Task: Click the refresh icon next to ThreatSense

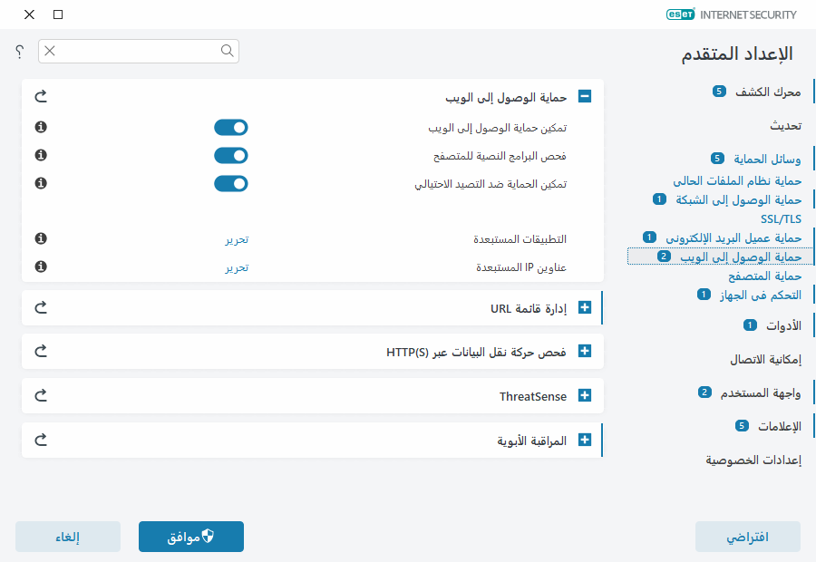Action: pyautogui.click(x=40, y=395)
